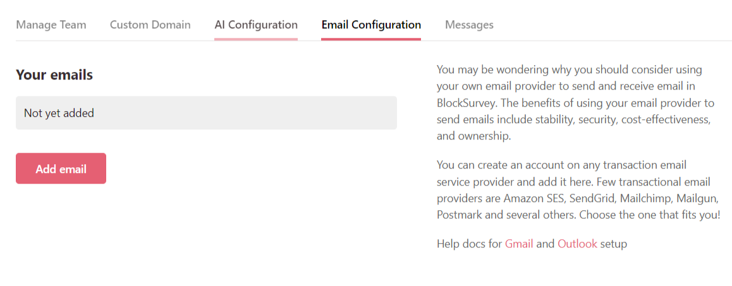Click the "Help docs for" text

[x=469, y=244]
